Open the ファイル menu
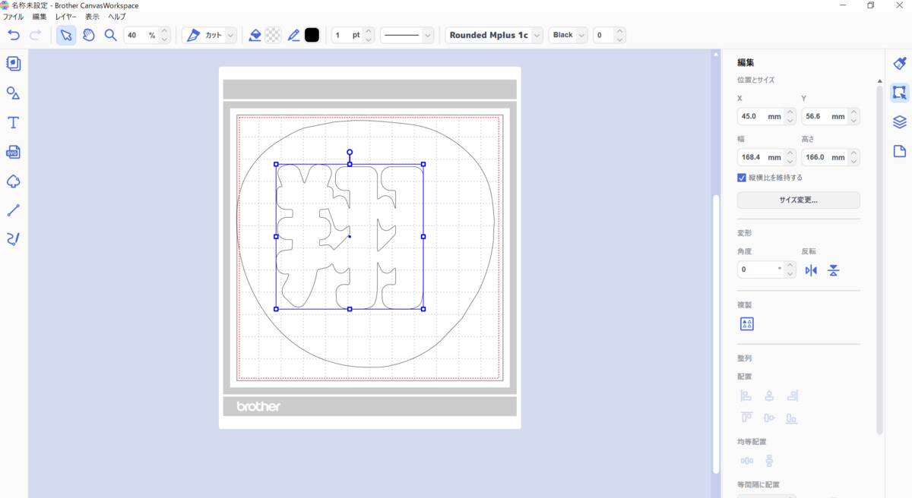The image size is (912, 498). (14, 17)
